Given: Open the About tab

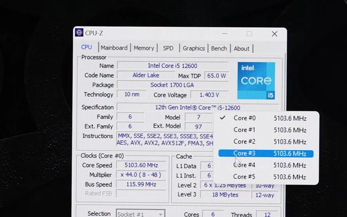Looking at the screenshot, I should (x=242, y=49).
